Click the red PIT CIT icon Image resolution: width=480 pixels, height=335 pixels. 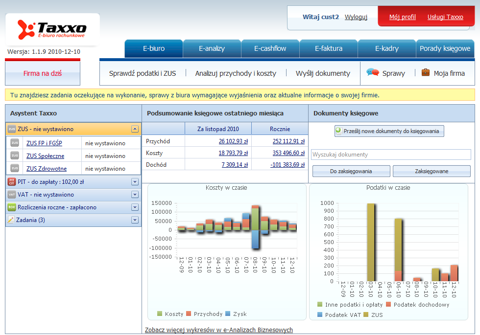(12, 181)
